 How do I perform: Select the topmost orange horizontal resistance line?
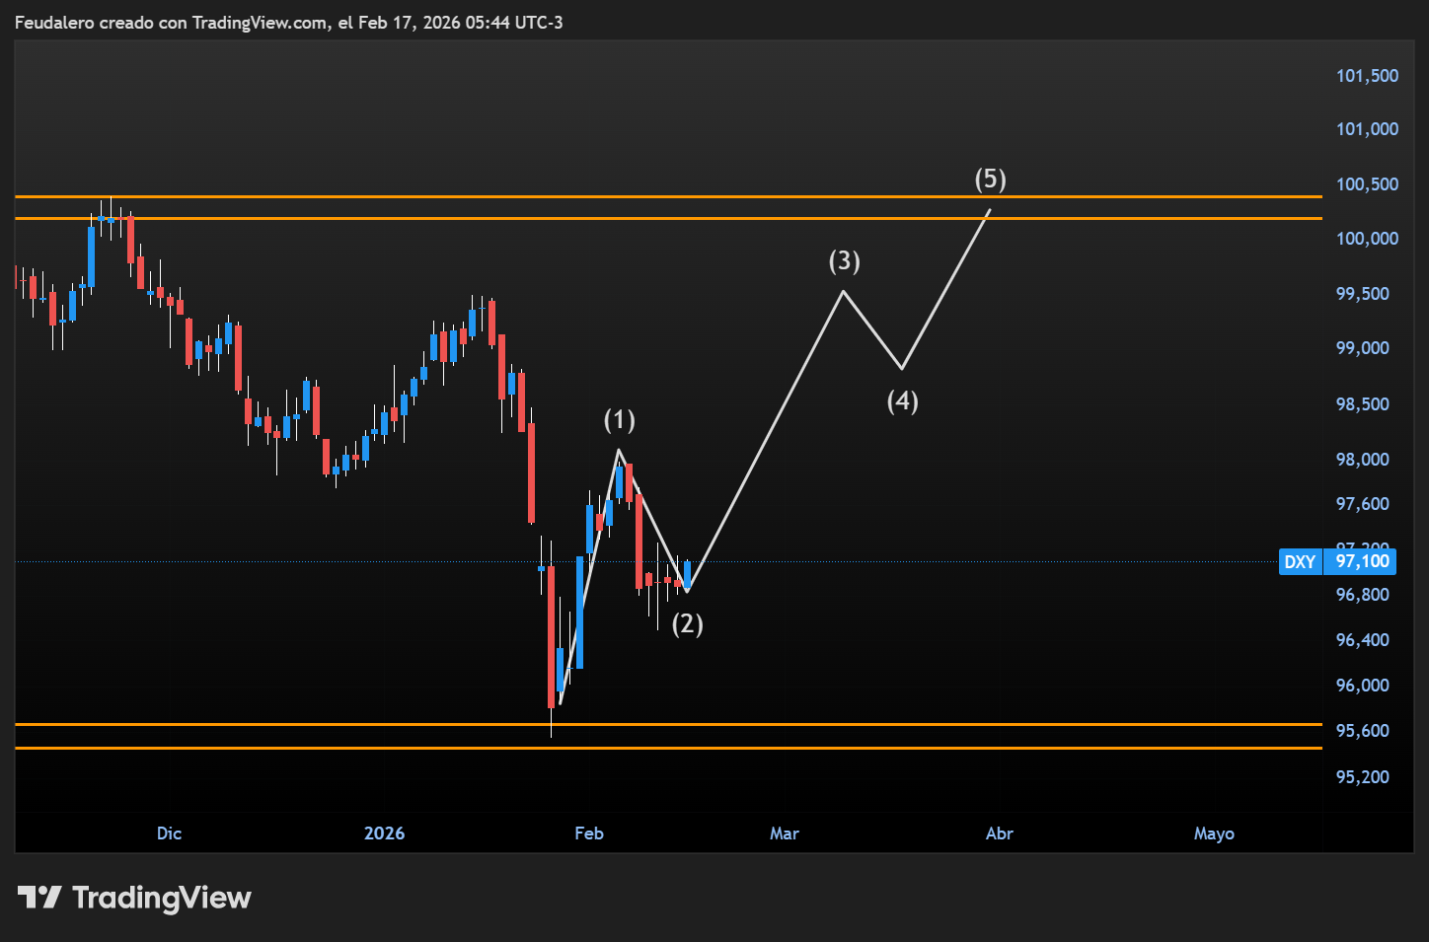(668, 197)
